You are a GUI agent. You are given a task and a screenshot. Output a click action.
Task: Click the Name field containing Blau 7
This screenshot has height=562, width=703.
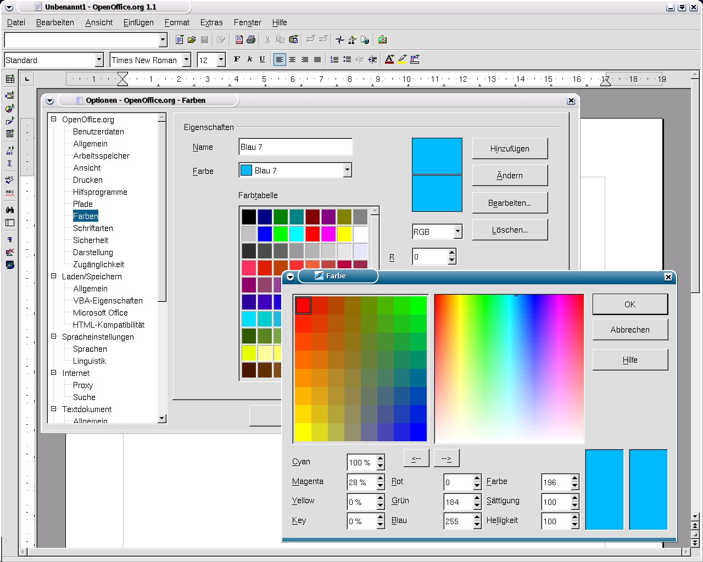pyautogui.click(x=295, y=147)
